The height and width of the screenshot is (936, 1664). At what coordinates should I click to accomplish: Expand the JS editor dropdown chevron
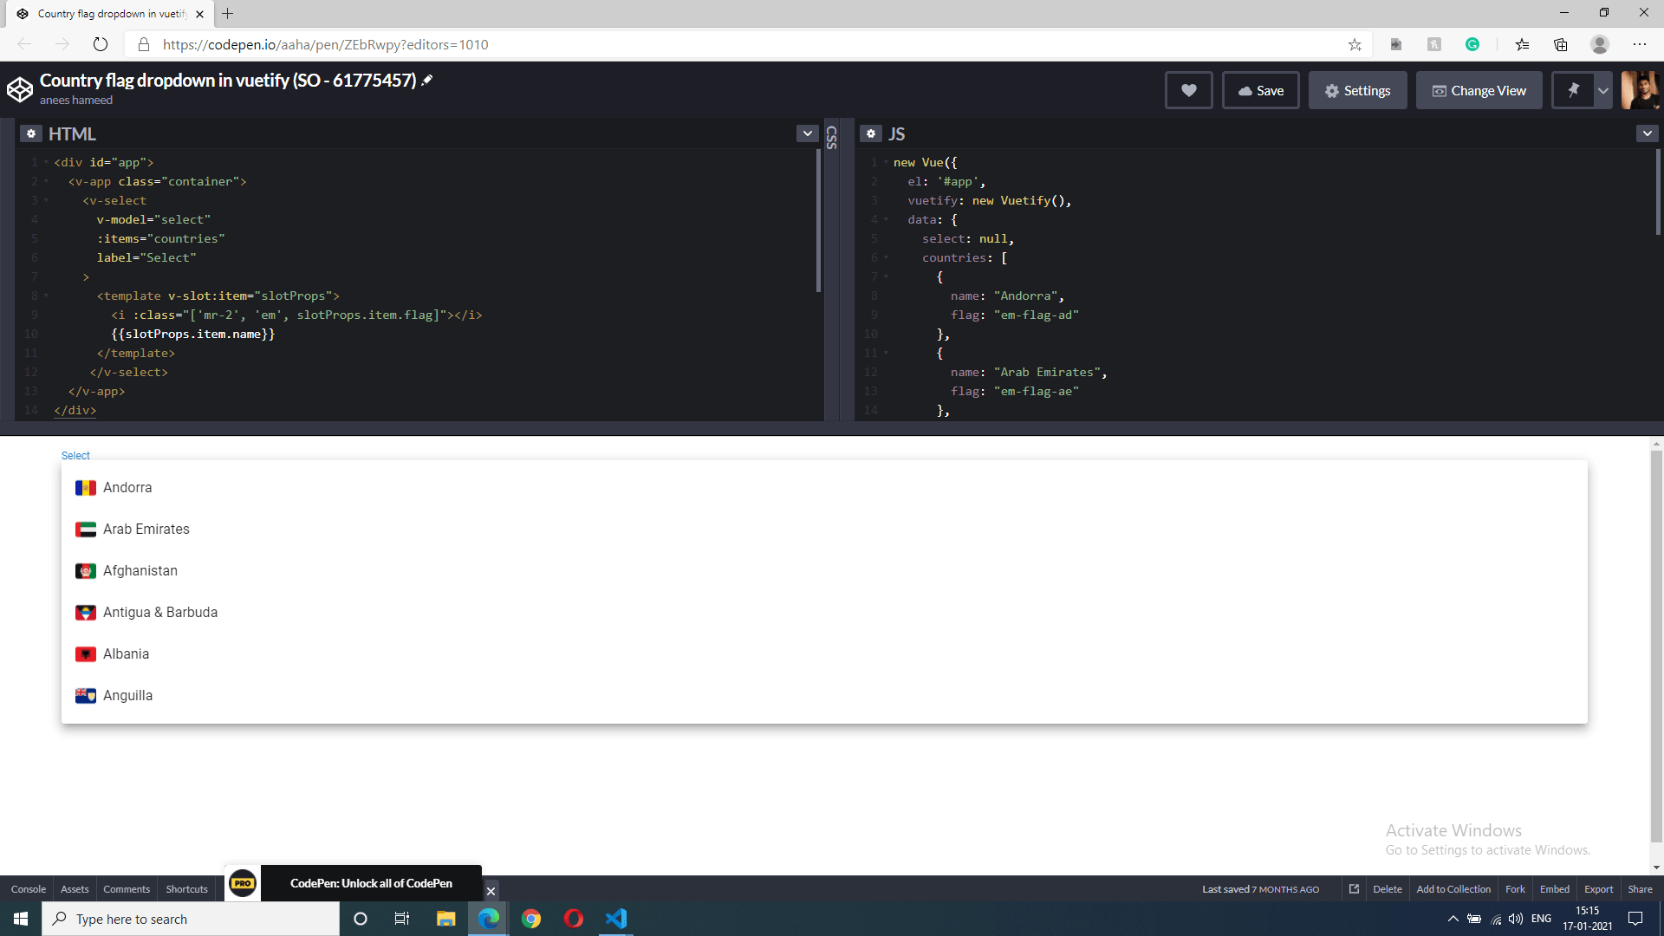(1648, 133)
